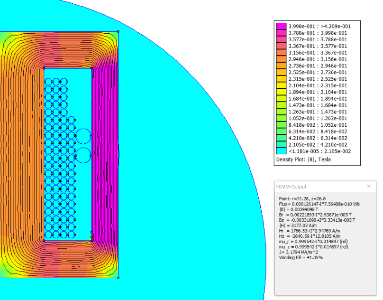Click the orange 2.946e-001 : 3.156e-001 legend swatch
The height and width of the screenshot is (300, 383).
tap(281, 59)
